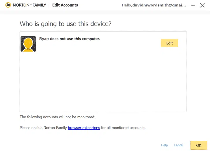The width and height of the screenshot is (210, 151).
Task: Edit Ryan's monitoring settings
Action: click(169, 43)
